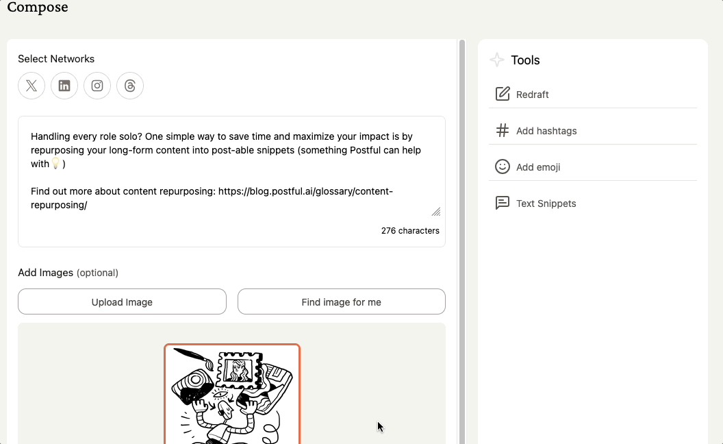The width and height of the screenshot is (723, 444).
Task: Select the robot artist image thumbnail
Action: tap(232, 394)
